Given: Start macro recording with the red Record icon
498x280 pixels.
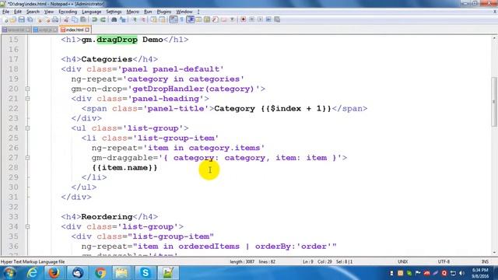Looking at the screenshot, I should (x=244, y=19).
